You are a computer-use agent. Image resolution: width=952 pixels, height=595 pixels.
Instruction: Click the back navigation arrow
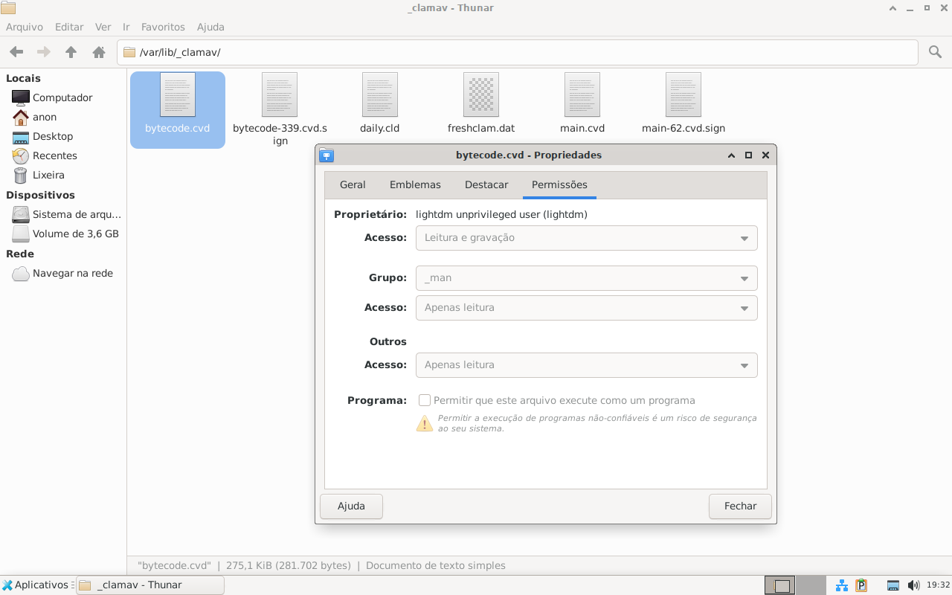tap(16, 52)
